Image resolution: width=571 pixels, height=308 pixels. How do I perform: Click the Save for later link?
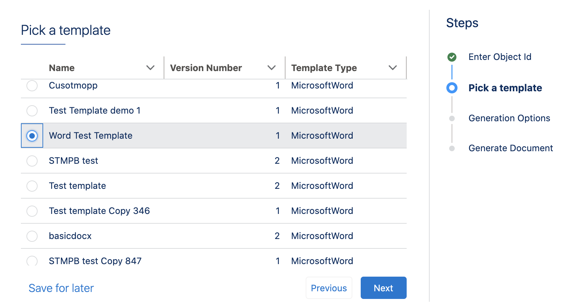(61, 288)
